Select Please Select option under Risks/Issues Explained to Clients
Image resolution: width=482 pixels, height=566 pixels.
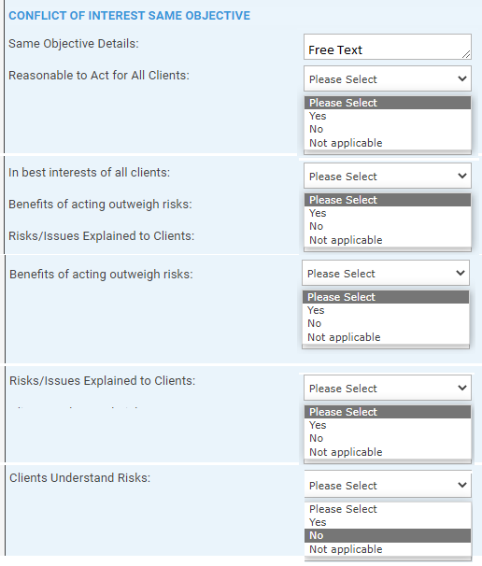point(388,412)
